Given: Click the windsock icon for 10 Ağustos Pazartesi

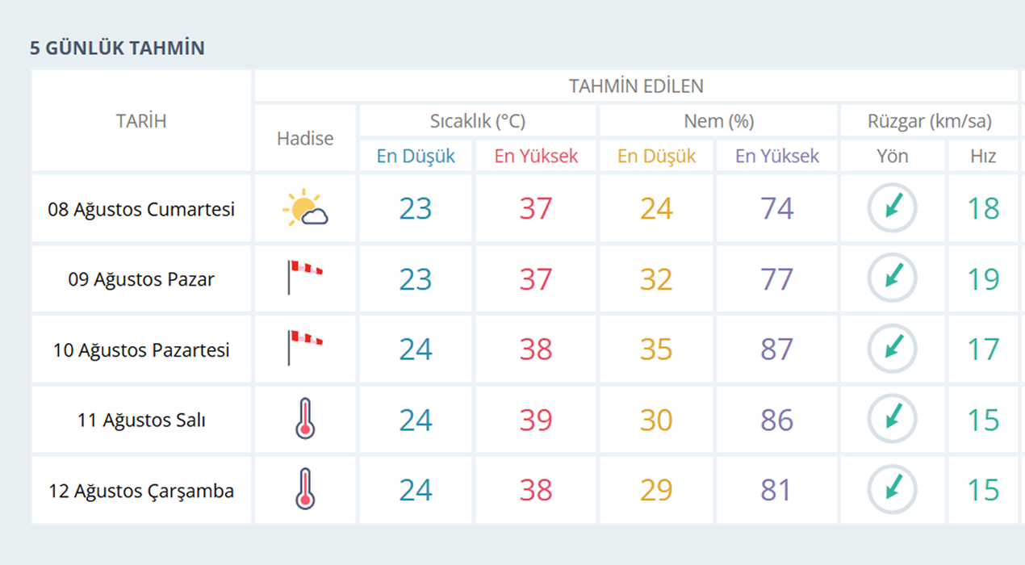Looking at the screenshot, I should (305, 348).
